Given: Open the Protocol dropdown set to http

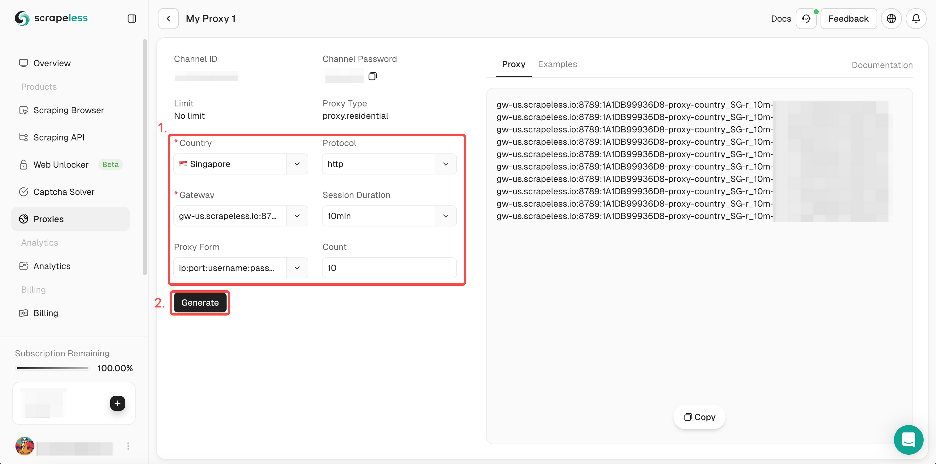Looking at the screenshot, I should (445, 164).
